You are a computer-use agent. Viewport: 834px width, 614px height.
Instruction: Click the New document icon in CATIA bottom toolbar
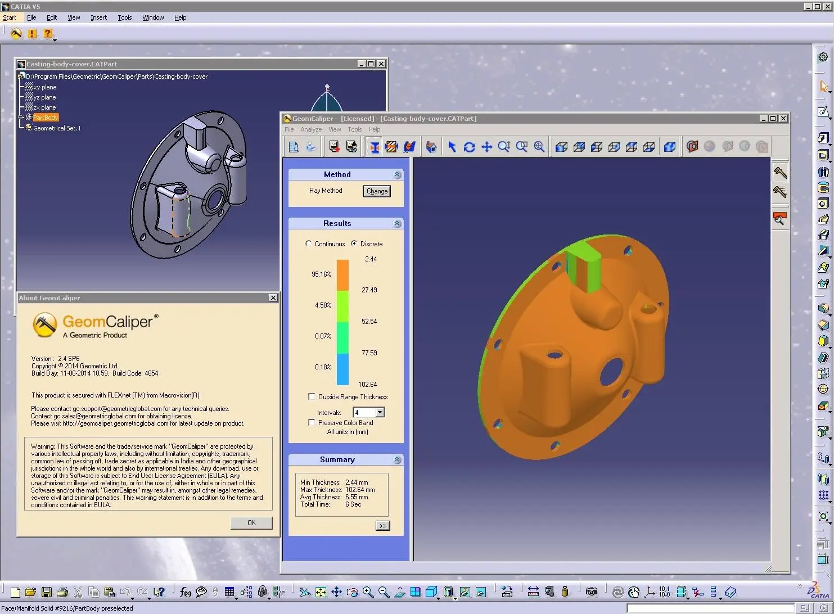tap(15, 592)
